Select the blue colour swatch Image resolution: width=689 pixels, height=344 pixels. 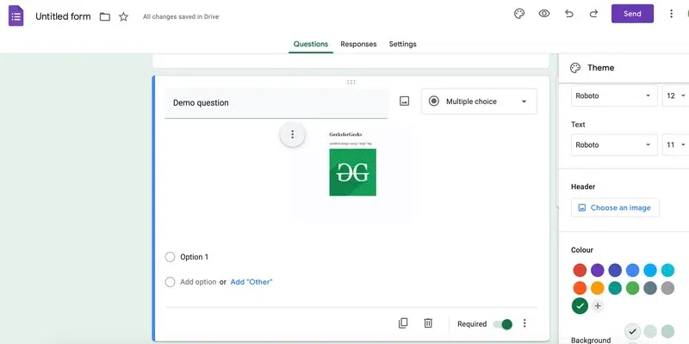(632, 270)
